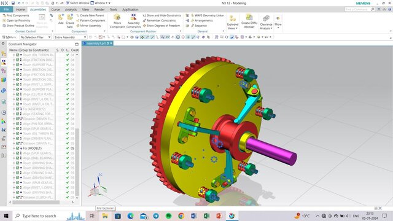Screen dimensions: 393x221
Task: Click Arrangements tool
Action: click(x=202, y=20)
